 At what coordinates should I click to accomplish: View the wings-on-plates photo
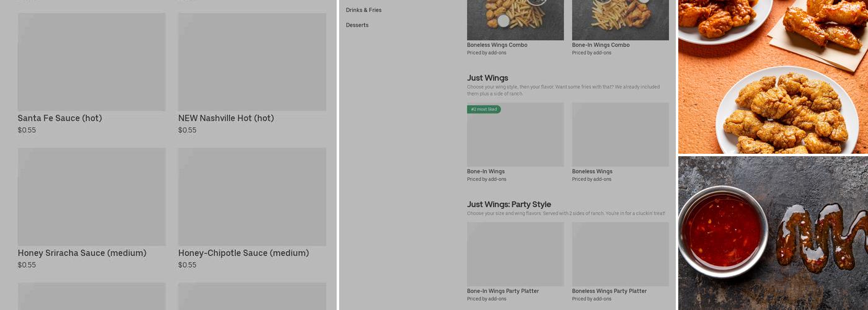pyautogui.click(x=773, y=76)
